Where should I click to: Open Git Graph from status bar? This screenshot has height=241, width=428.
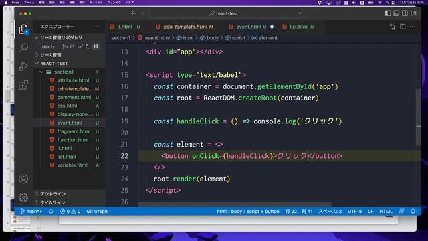click(x=97, y=212)
